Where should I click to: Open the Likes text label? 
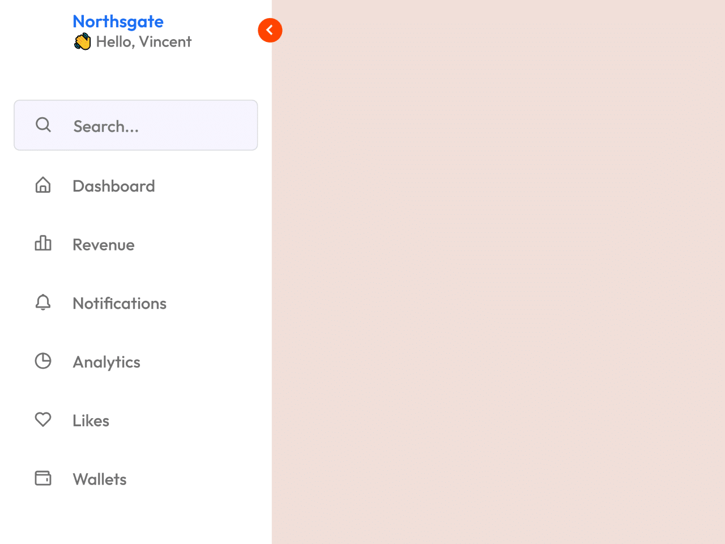[91, 420]
